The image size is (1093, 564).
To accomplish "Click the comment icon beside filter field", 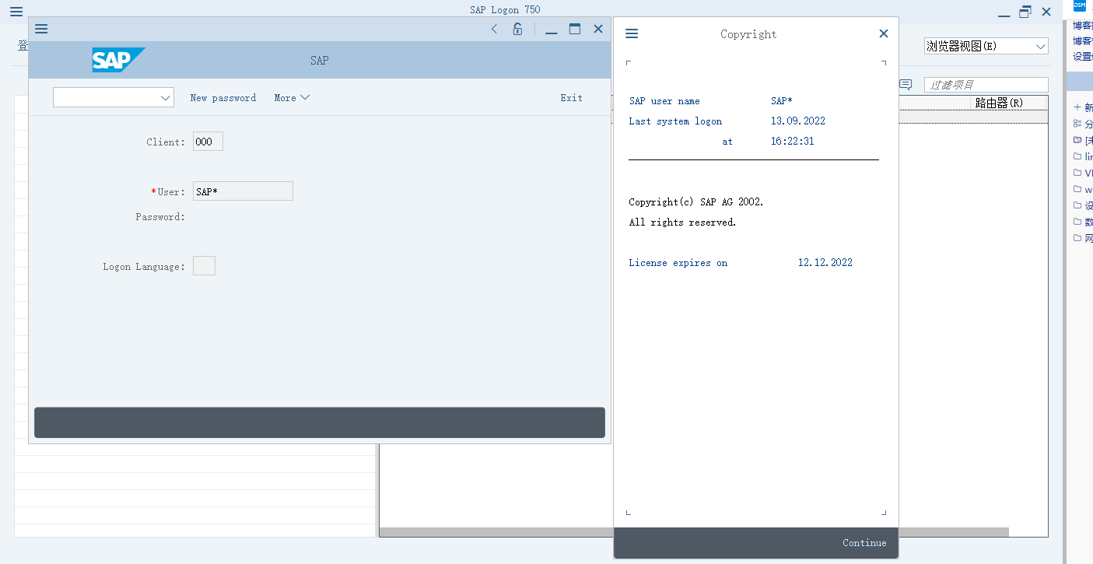I will click(x=906, y=84).
